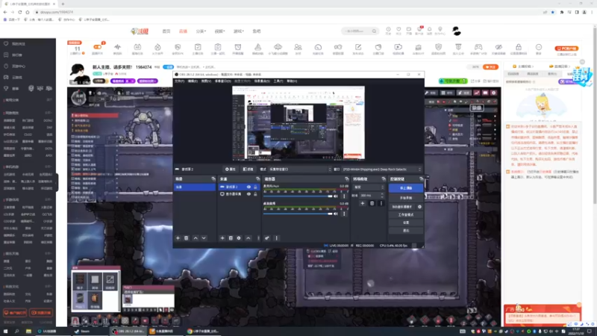The height and width of the screenshot is (336, 597).
Task: Open the 工具 menu in OBS
Action: pos(278,81)
